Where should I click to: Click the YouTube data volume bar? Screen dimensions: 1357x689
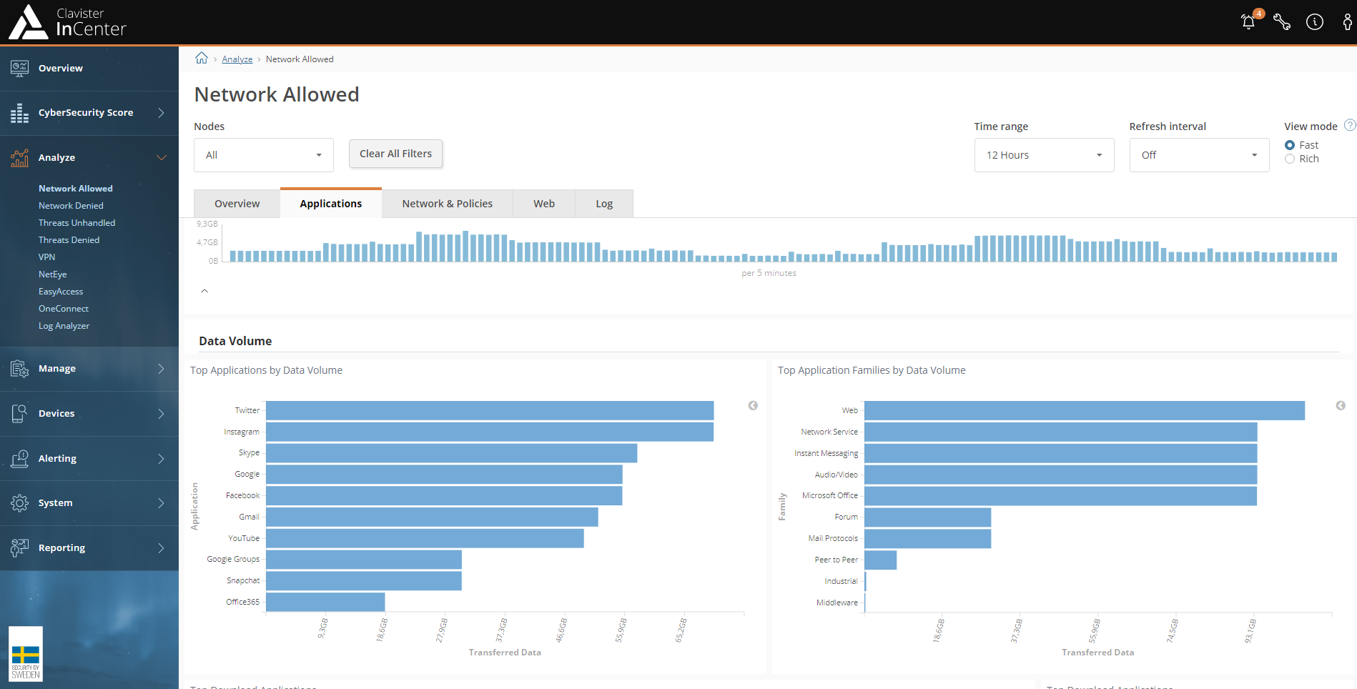[425, 538]
